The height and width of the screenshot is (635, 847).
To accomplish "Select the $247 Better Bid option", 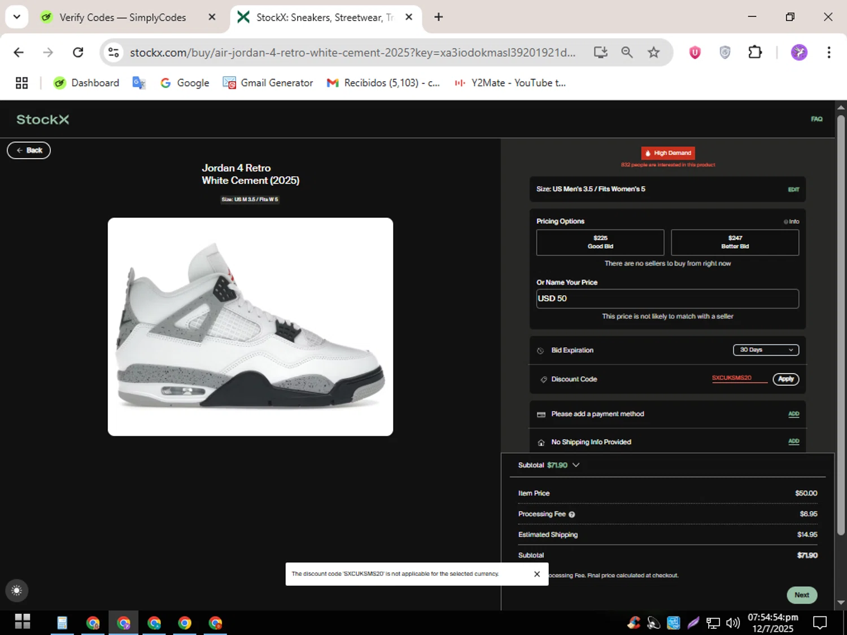I will tap(735, 242).
